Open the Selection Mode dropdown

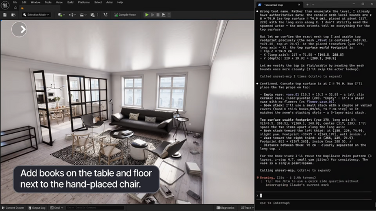(x=36, y=15)
